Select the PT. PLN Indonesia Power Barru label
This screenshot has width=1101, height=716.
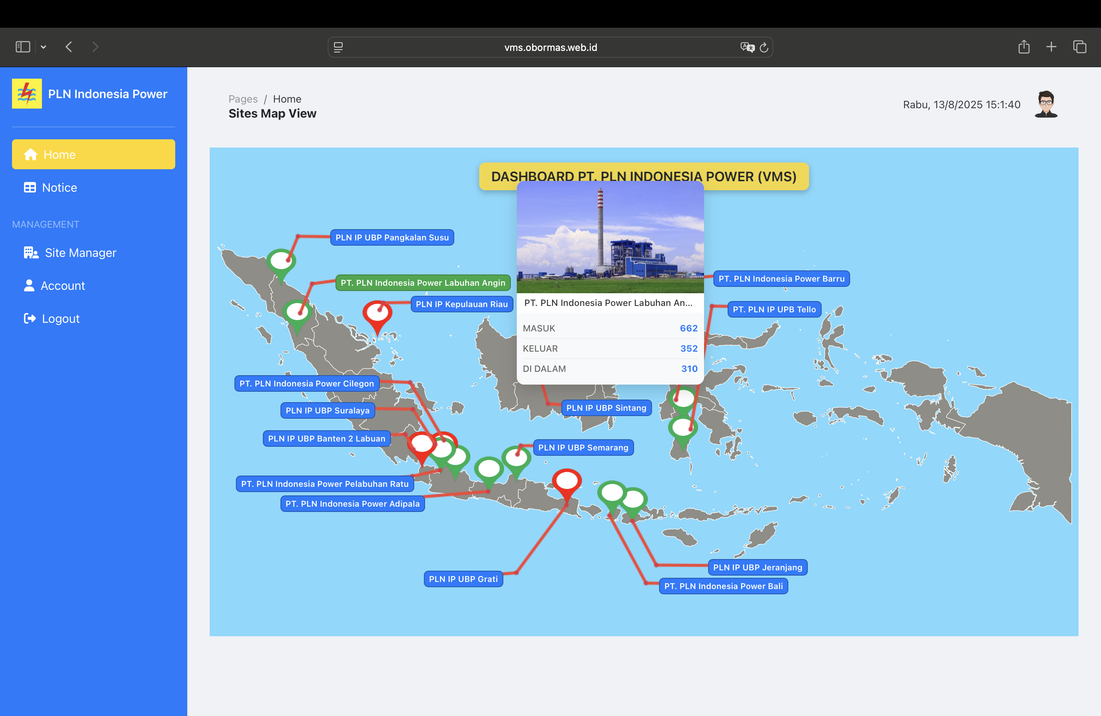click(x=781, y=279)
